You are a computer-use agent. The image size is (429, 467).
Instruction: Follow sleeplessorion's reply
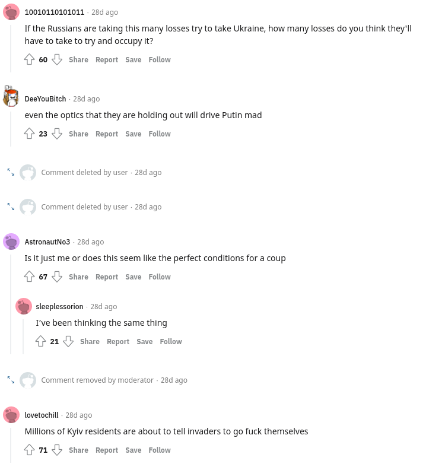tap(171, 341)
